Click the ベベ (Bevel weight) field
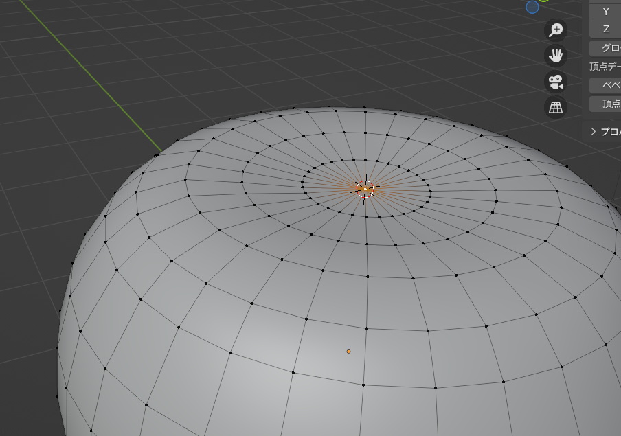621x436 pixels. [605, 85]
